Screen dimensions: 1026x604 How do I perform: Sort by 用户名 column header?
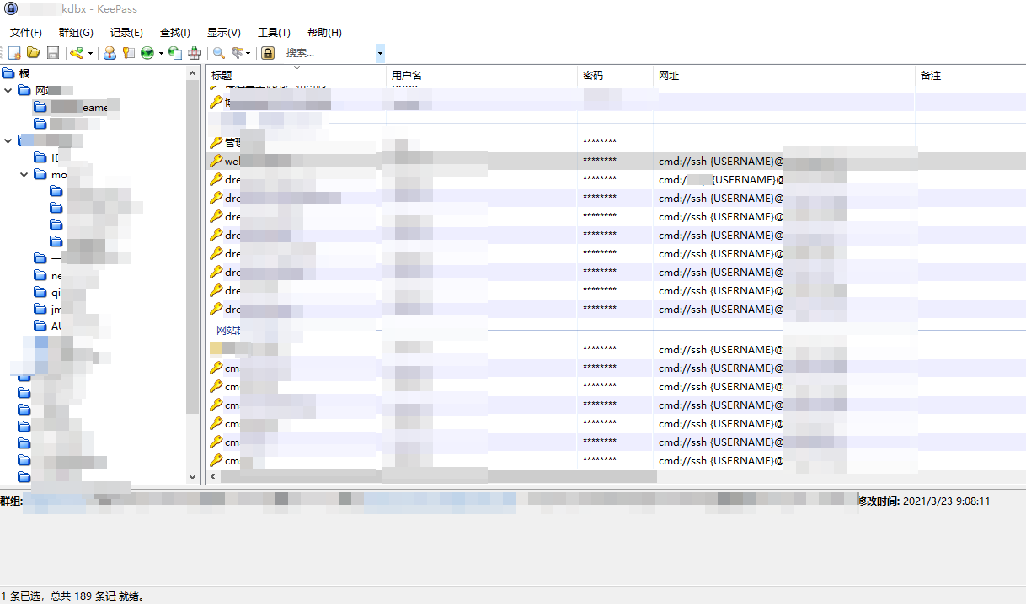482,76
